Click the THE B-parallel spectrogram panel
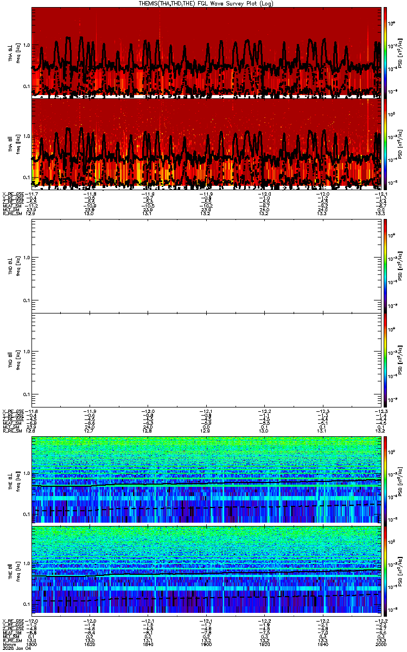 coord(206,570)
